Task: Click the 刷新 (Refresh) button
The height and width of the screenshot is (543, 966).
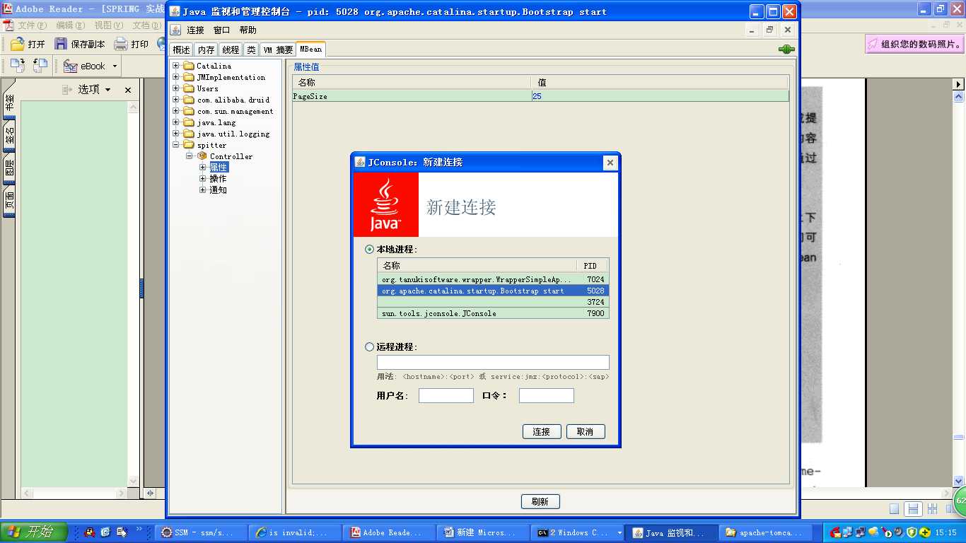Action: click(x=540, y=501)
